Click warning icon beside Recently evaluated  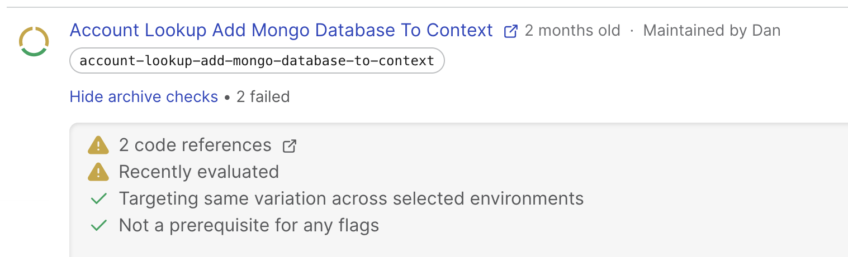tap(98, 172)
